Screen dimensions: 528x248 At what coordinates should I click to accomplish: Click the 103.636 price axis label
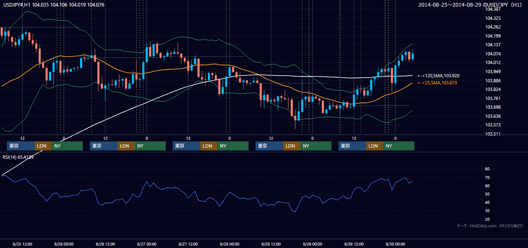coord(493,116)
